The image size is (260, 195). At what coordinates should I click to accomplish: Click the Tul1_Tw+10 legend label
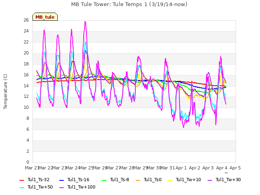pos(188,180)
